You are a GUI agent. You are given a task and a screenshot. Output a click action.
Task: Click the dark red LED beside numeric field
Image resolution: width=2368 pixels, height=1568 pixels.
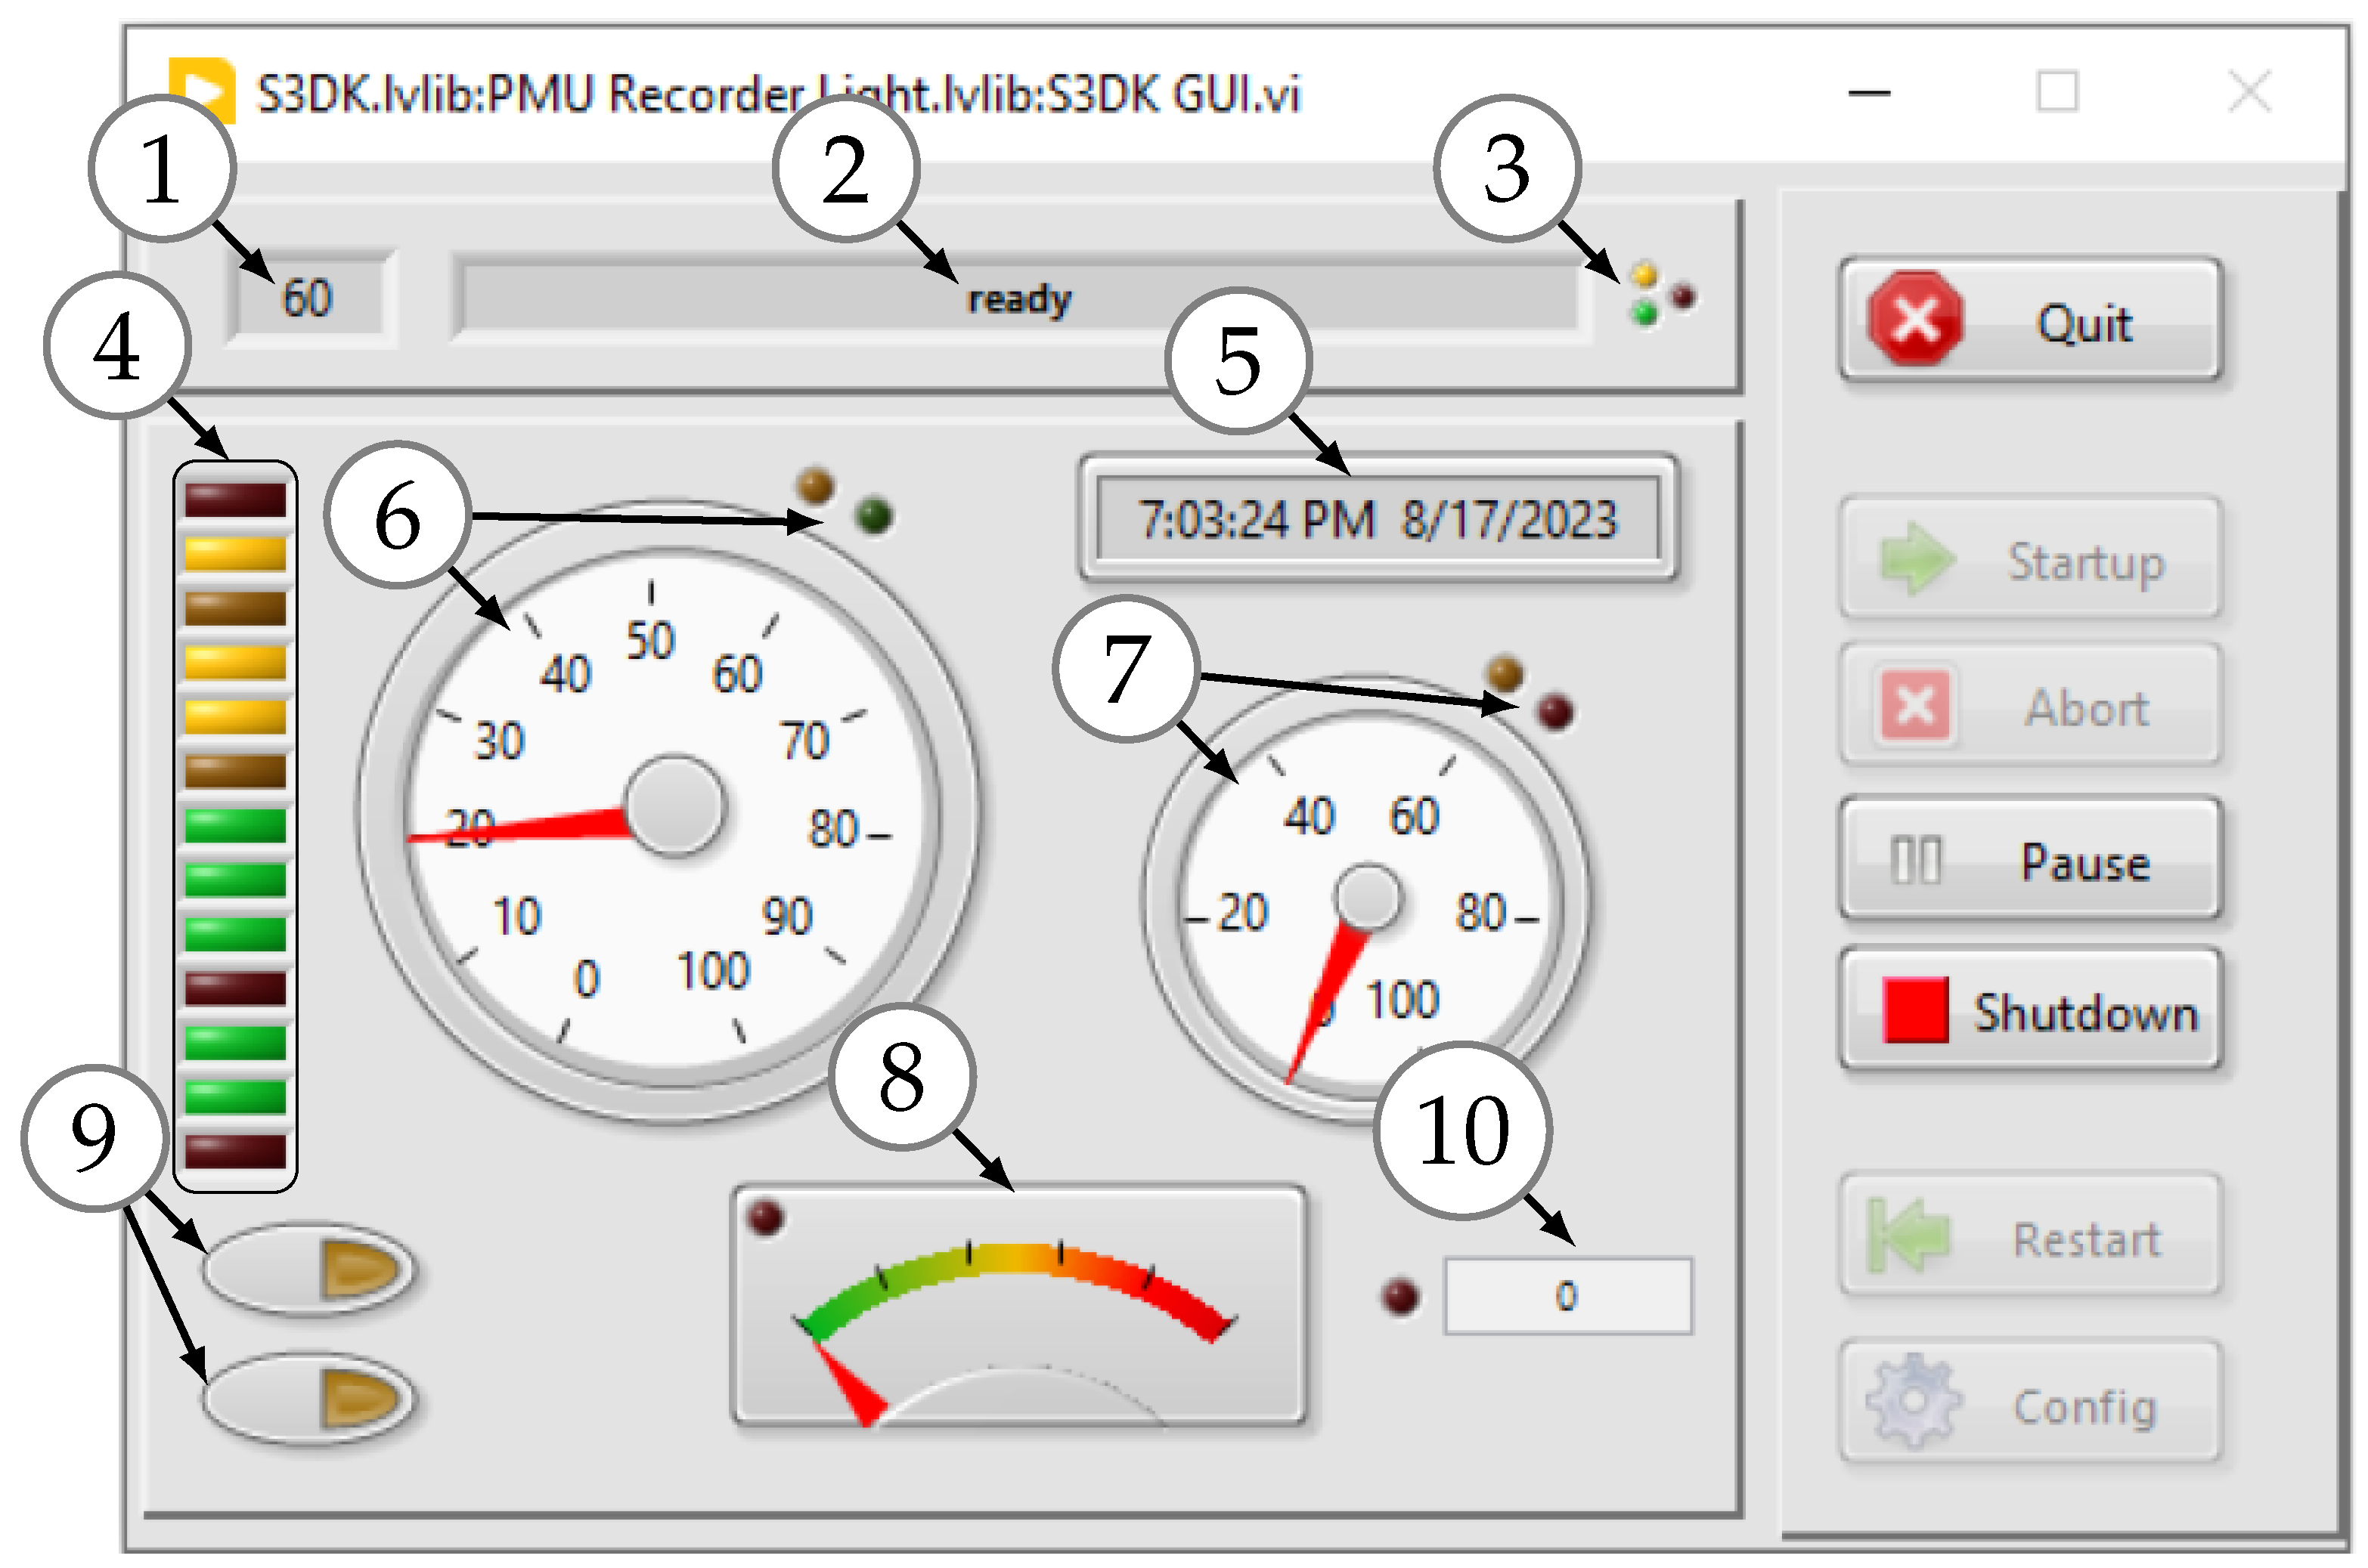pos(1399,1297)
